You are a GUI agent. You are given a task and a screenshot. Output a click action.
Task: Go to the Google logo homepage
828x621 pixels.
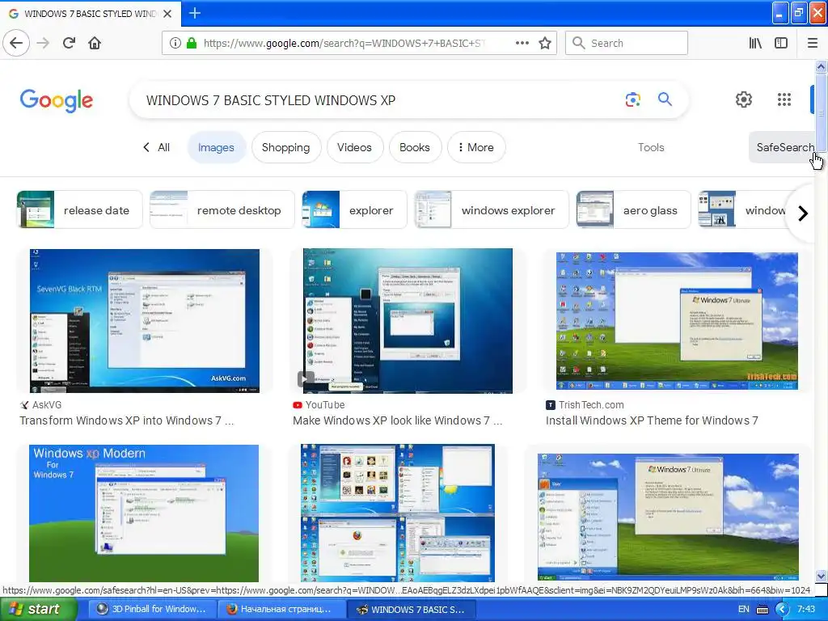pyautogui.click(x=57, y=100)
